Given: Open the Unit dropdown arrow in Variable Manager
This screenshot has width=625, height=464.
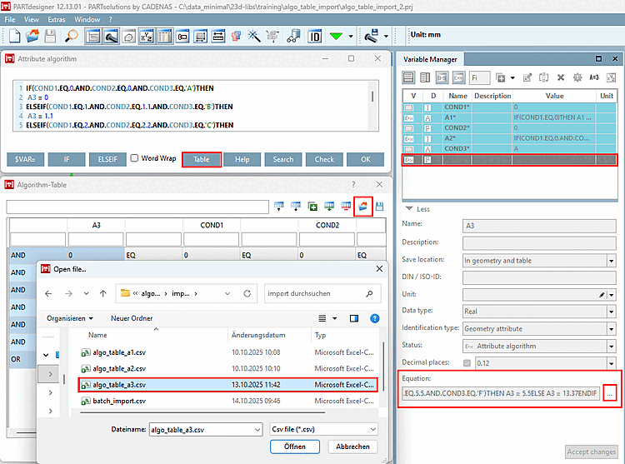Looking at the screenshot, I should pyautogui.click(x=612, y=295).
